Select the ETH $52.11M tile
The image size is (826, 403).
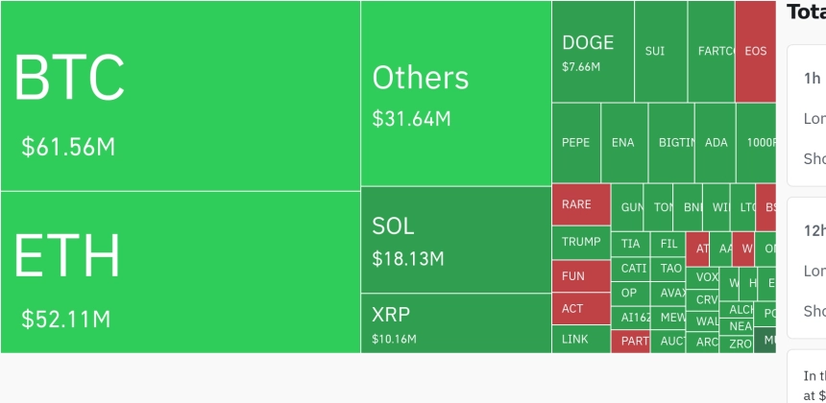tap(181, 272)
